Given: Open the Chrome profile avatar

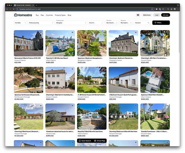Looking at the screenshot, I should 175,9.
